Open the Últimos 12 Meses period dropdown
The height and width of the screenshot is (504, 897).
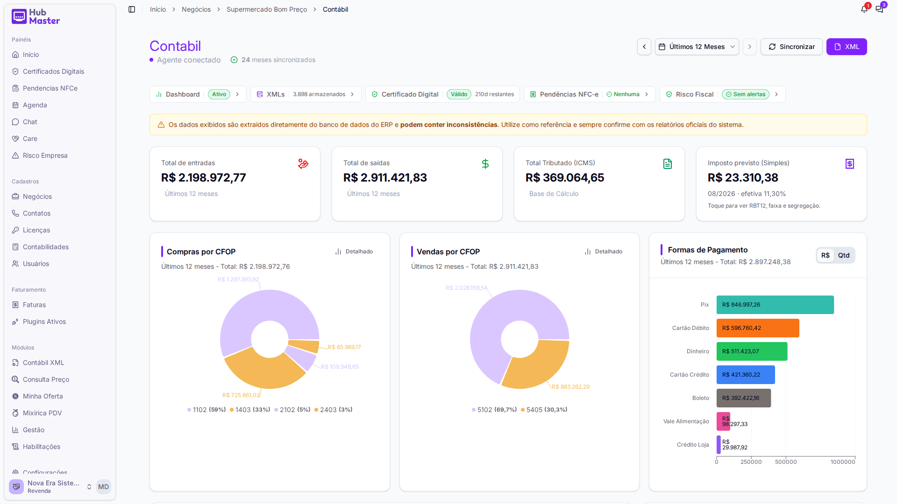(x=697, y=47)
